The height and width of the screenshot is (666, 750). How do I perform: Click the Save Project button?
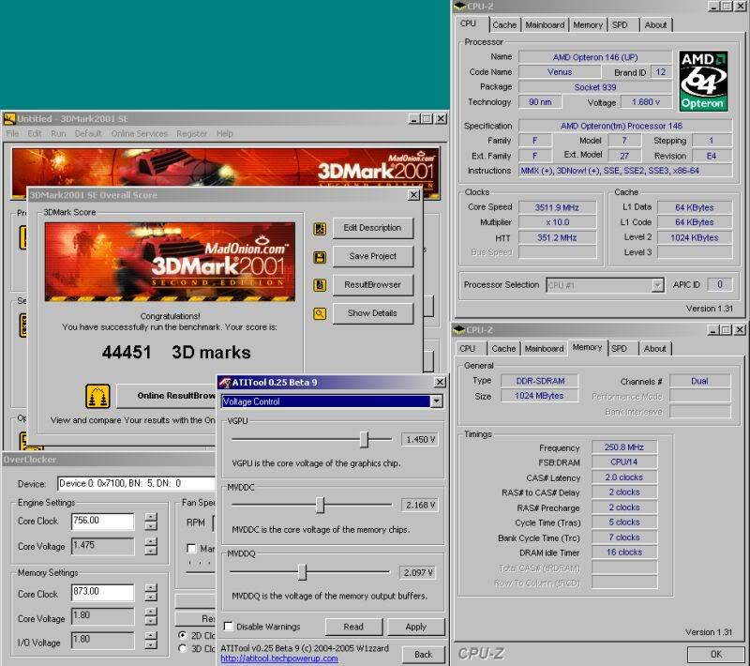click(x=372, y=256)
